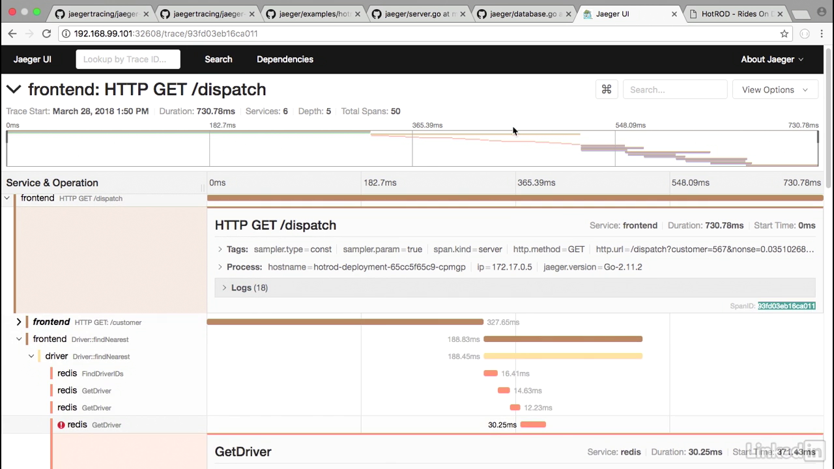Viewport: 834px width, 469px height.
Task: Bookmark this page with the star icon
Action: (x=784, y=34)
